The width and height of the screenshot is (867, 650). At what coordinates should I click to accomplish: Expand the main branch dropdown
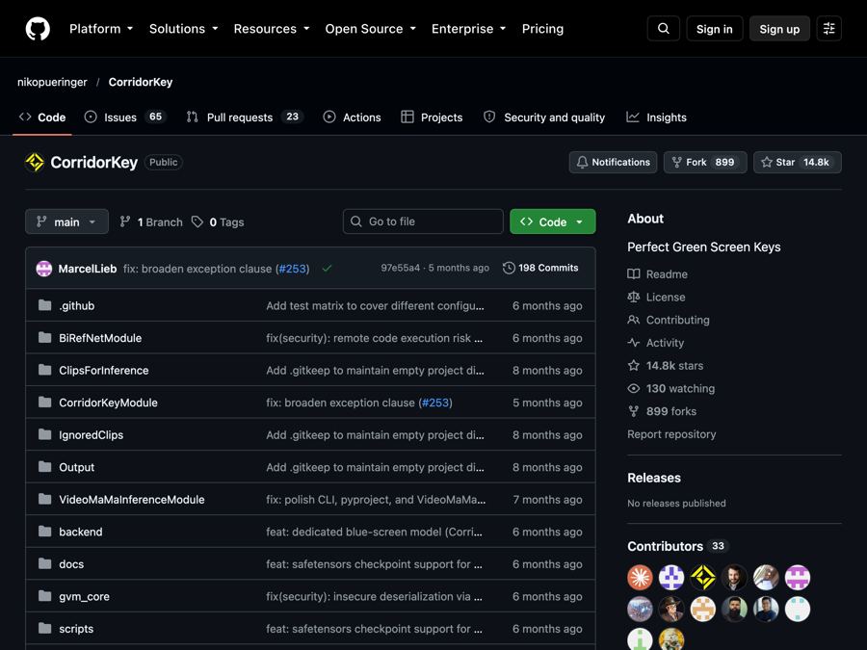coord(66,221)
